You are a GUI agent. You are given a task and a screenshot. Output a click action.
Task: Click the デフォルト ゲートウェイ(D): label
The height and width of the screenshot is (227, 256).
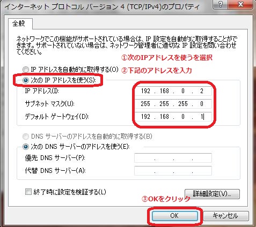(57, 117)
